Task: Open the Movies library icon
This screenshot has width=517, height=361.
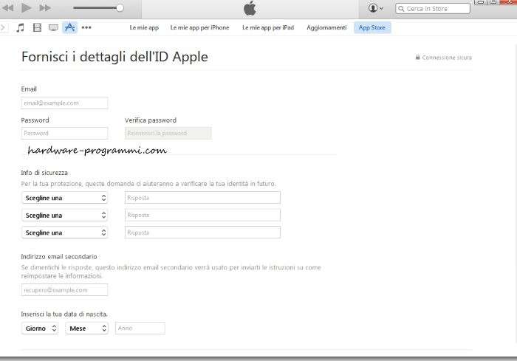Action: coord(37,28)
